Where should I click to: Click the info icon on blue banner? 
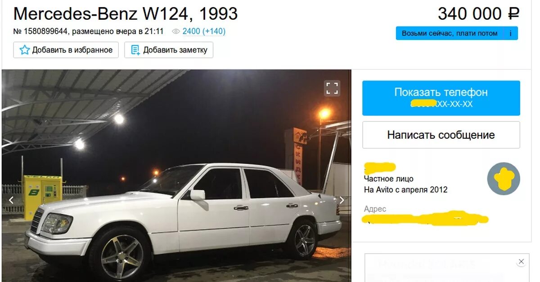point(510,33)
